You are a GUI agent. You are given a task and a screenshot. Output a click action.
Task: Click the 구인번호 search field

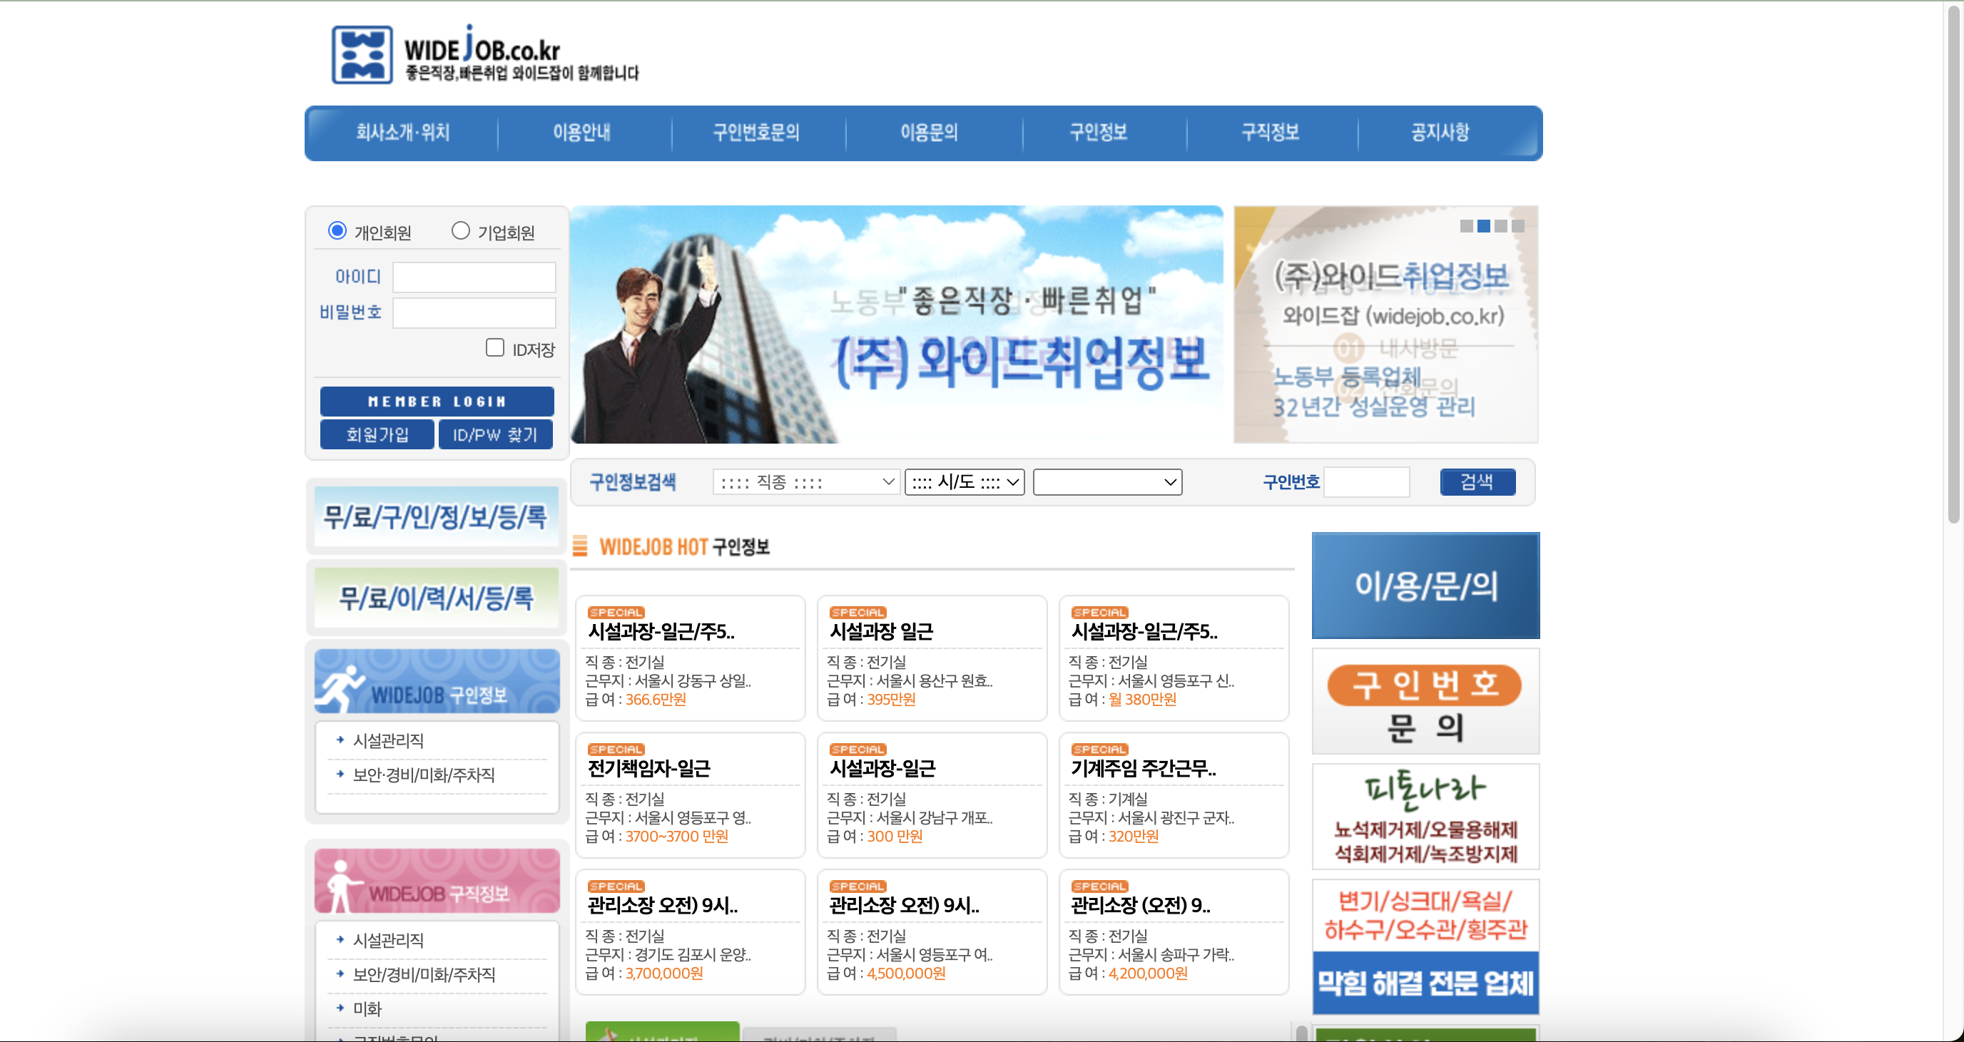1367,481
